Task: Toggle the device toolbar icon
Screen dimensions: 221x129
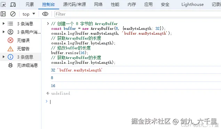Action: (13, 5)
